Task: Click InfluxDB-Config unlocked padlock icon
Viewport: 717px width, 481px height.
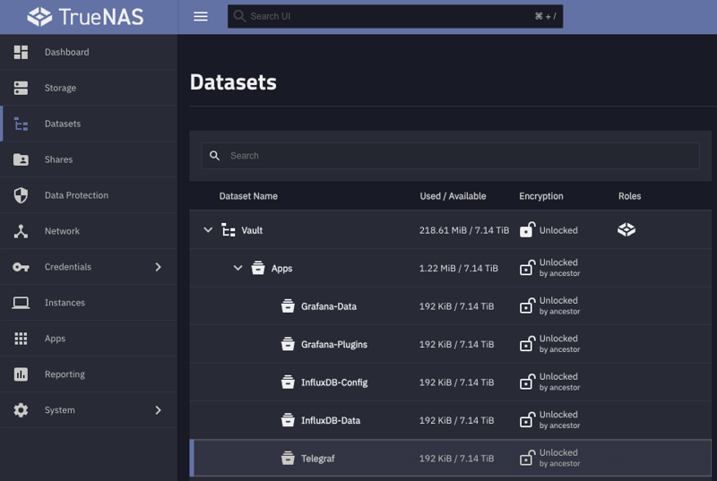Action: point(527,382)
